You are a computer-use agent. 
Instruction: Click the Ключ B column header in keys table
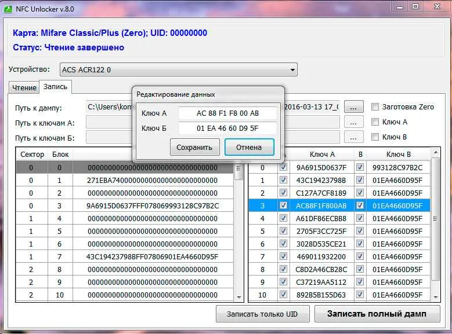(x=399, y=155)
